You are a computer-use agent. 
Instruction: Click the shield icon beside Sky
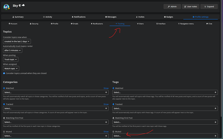click(x=20, y=5)
